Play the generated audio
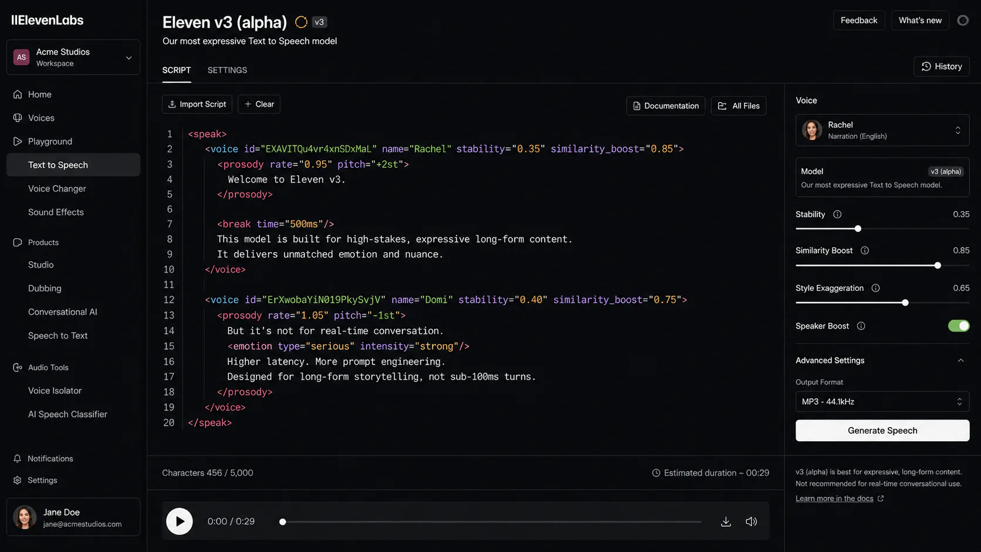The width and height of the screenshot is (981, 552). tap(180, 521)
